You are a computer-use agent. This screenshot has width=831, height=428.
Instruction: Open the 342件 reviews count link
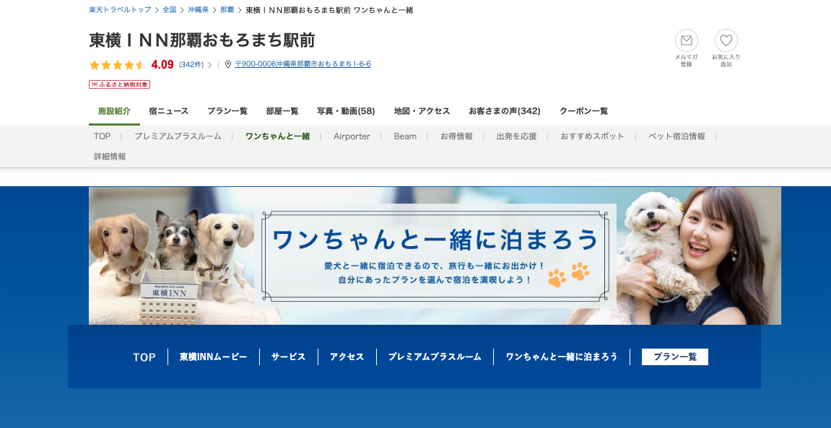191,65
